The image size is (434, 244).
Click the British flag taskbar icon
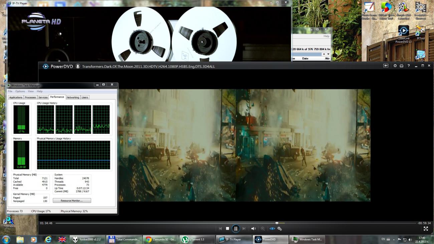(x=62, y=239)
